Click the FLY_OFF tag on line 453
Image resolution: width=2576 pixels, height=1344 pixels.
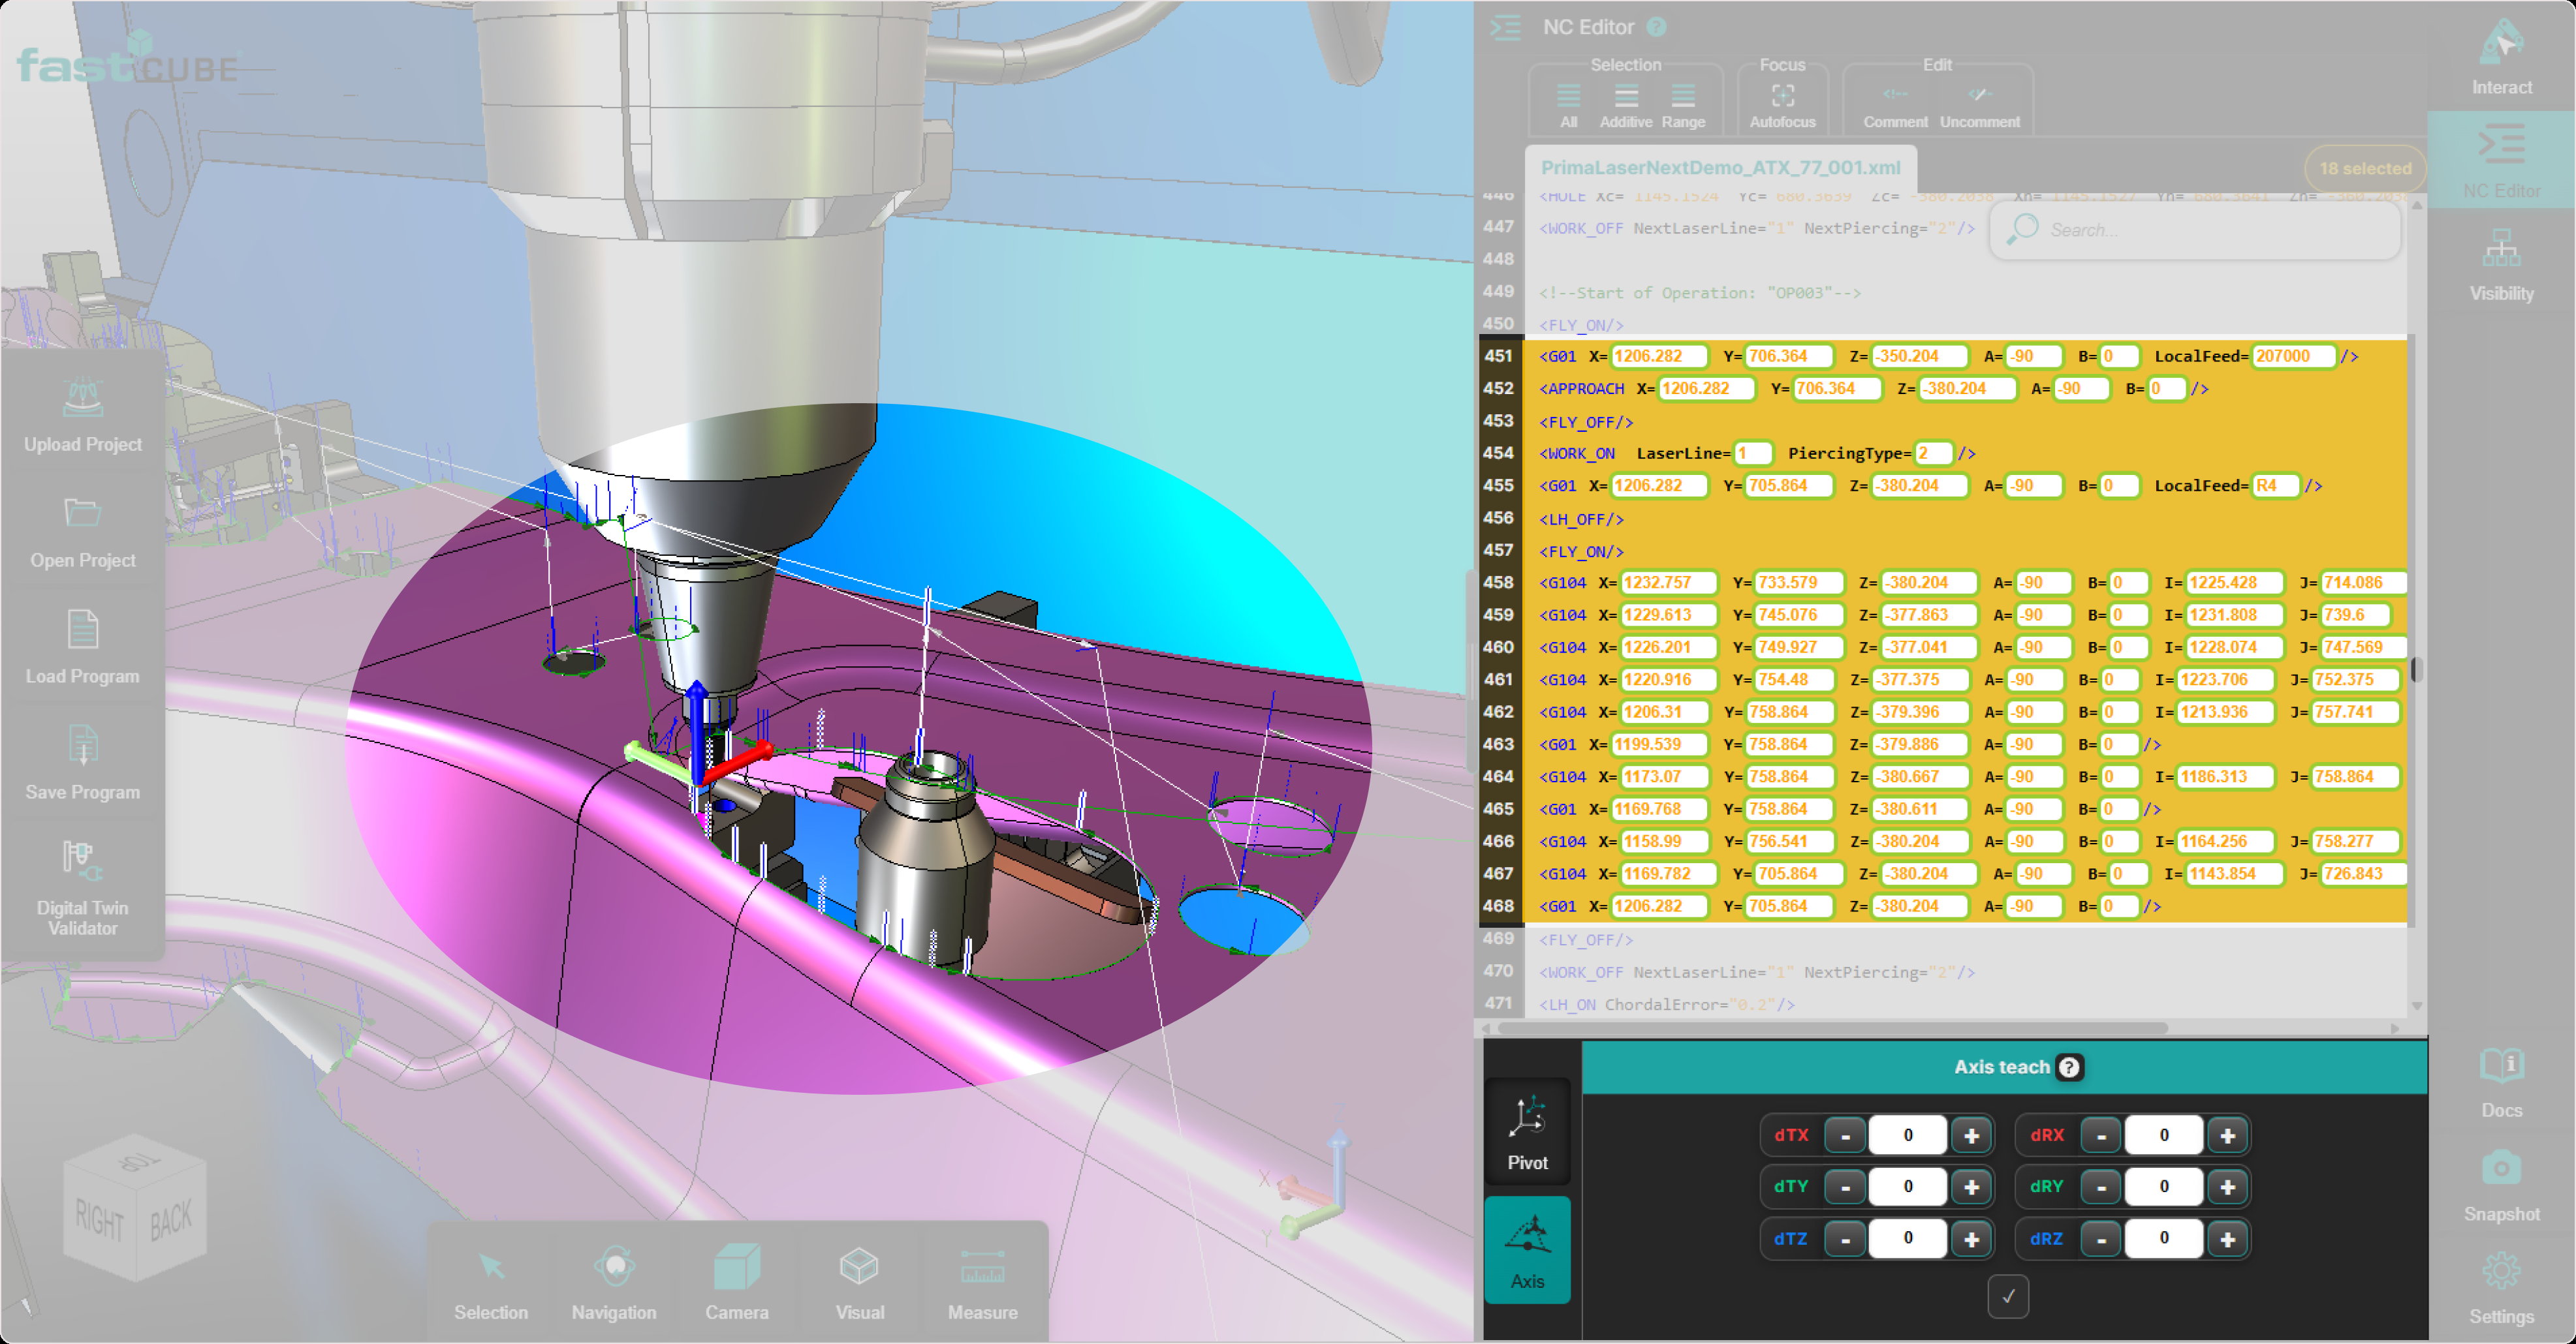(1586, 421)
